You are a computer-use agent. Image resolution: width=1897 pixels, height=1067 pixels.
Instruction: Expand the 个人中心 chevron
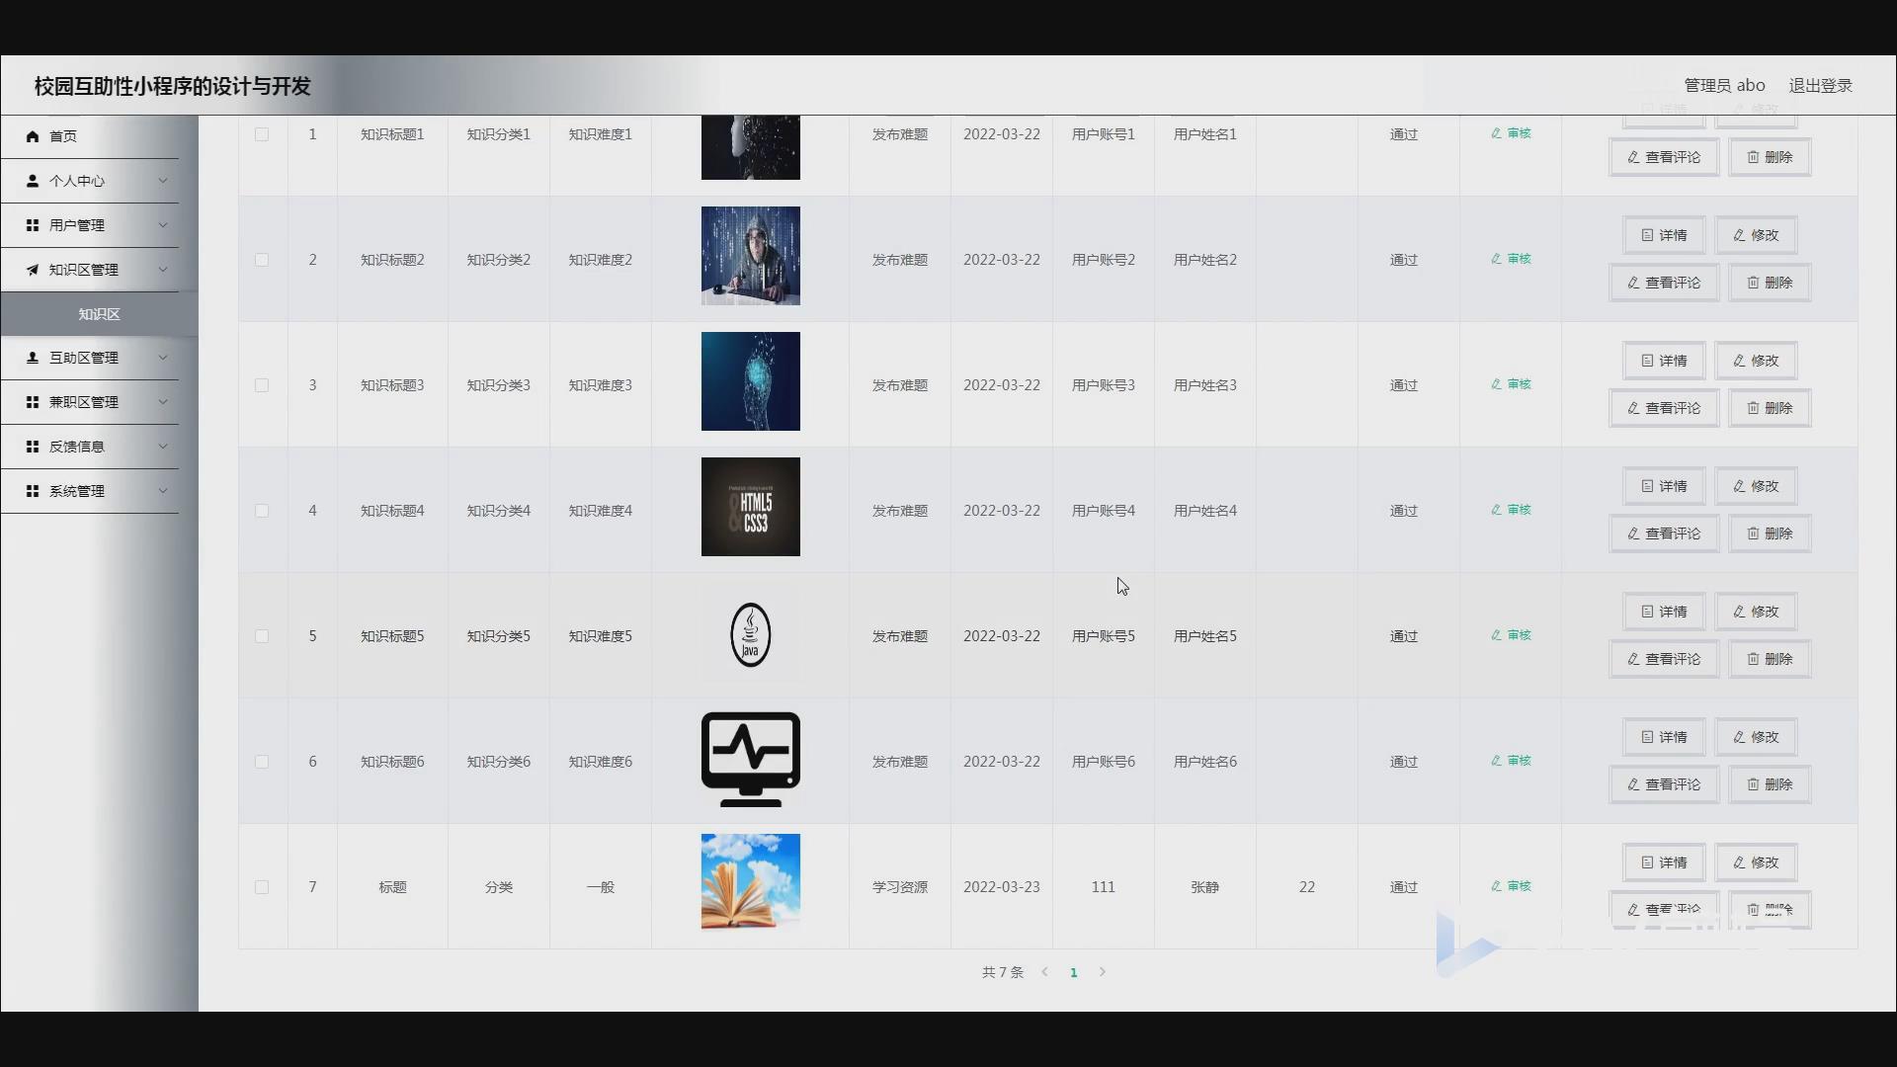click(163, 181)
